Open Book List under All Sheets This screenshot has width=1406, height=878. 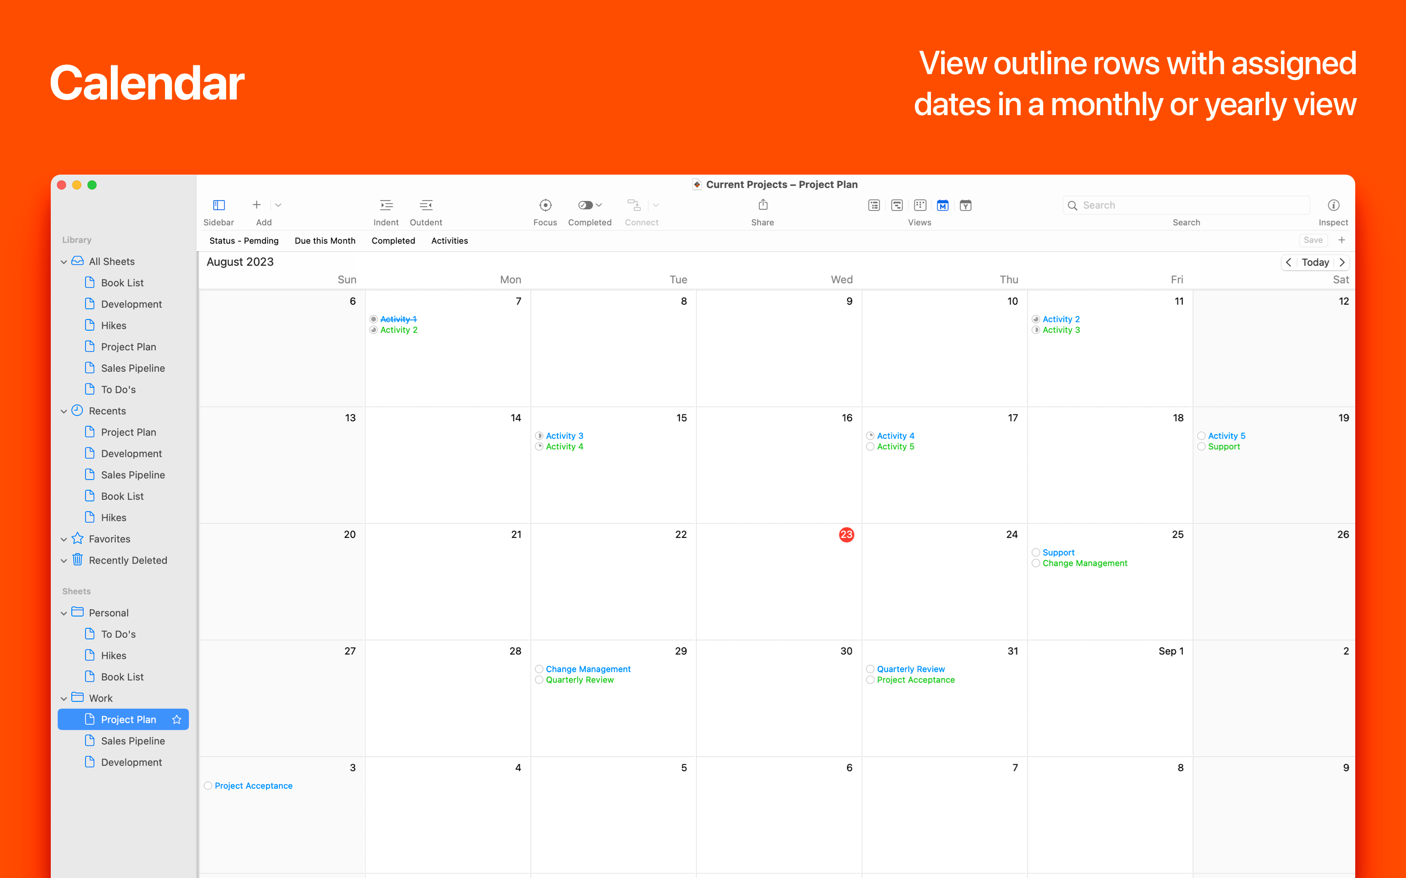[x=122, y=283]
